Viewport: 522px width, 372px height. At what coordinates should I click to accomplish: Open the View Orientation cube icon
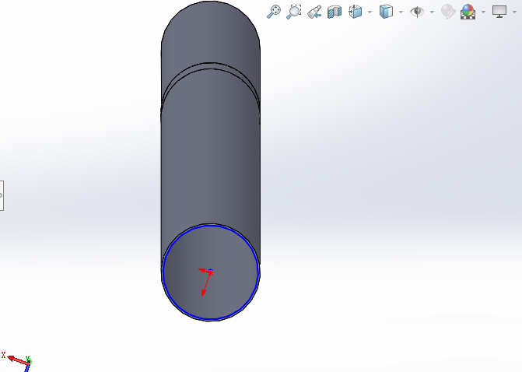(356, 12)
